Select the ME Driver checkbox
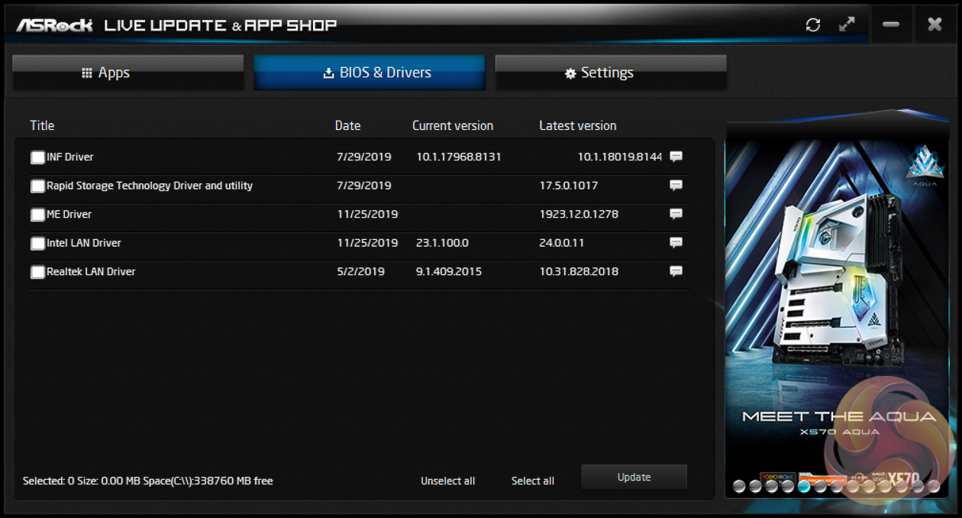The image size is (962, 518). [37, 215]
